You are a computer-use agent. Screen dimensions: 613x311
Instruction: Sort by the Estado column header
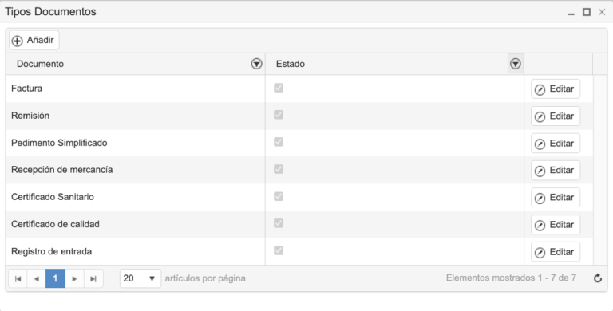point(291,64)
